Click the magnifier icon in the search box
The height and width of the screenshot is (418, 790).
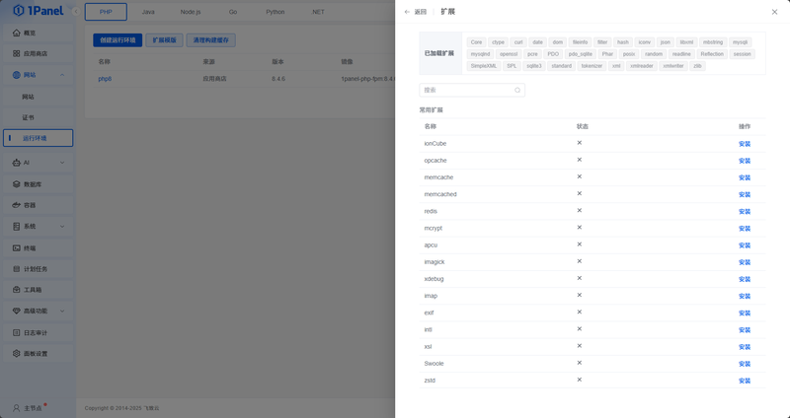point(517,90)
